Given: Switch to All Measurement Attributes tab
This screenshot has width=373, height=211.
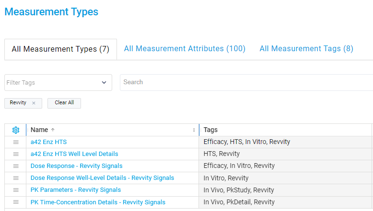Looking at the screenshot, I should (x=185, y=49).
